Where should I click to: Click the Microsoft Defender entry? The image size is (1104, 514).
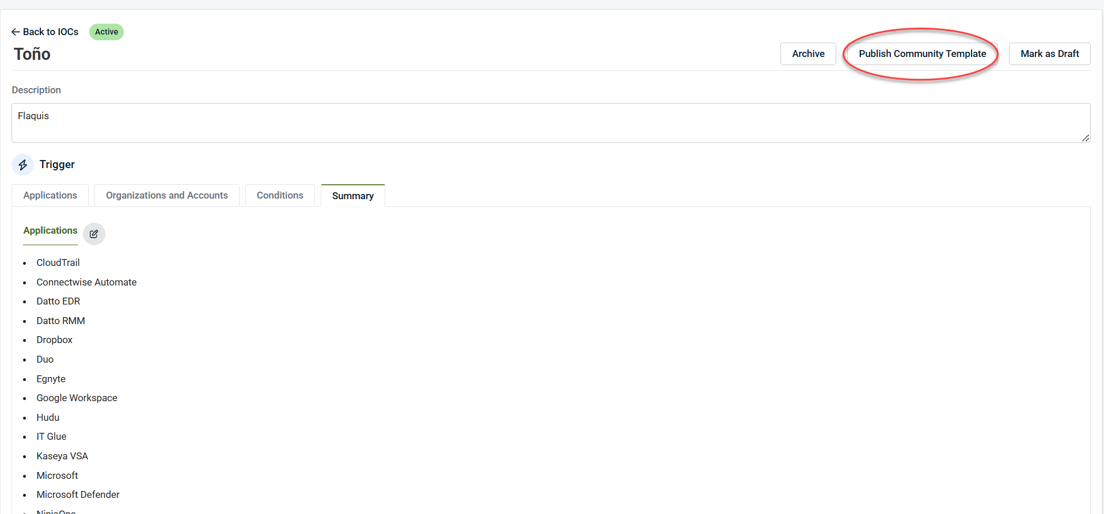pyautogui.click(x=78, y=494)
